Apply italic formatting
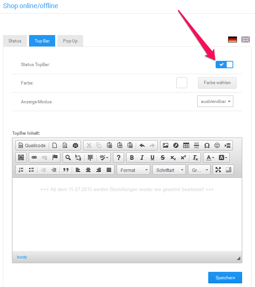Viewport: 255px width, 287px height. 142,158
